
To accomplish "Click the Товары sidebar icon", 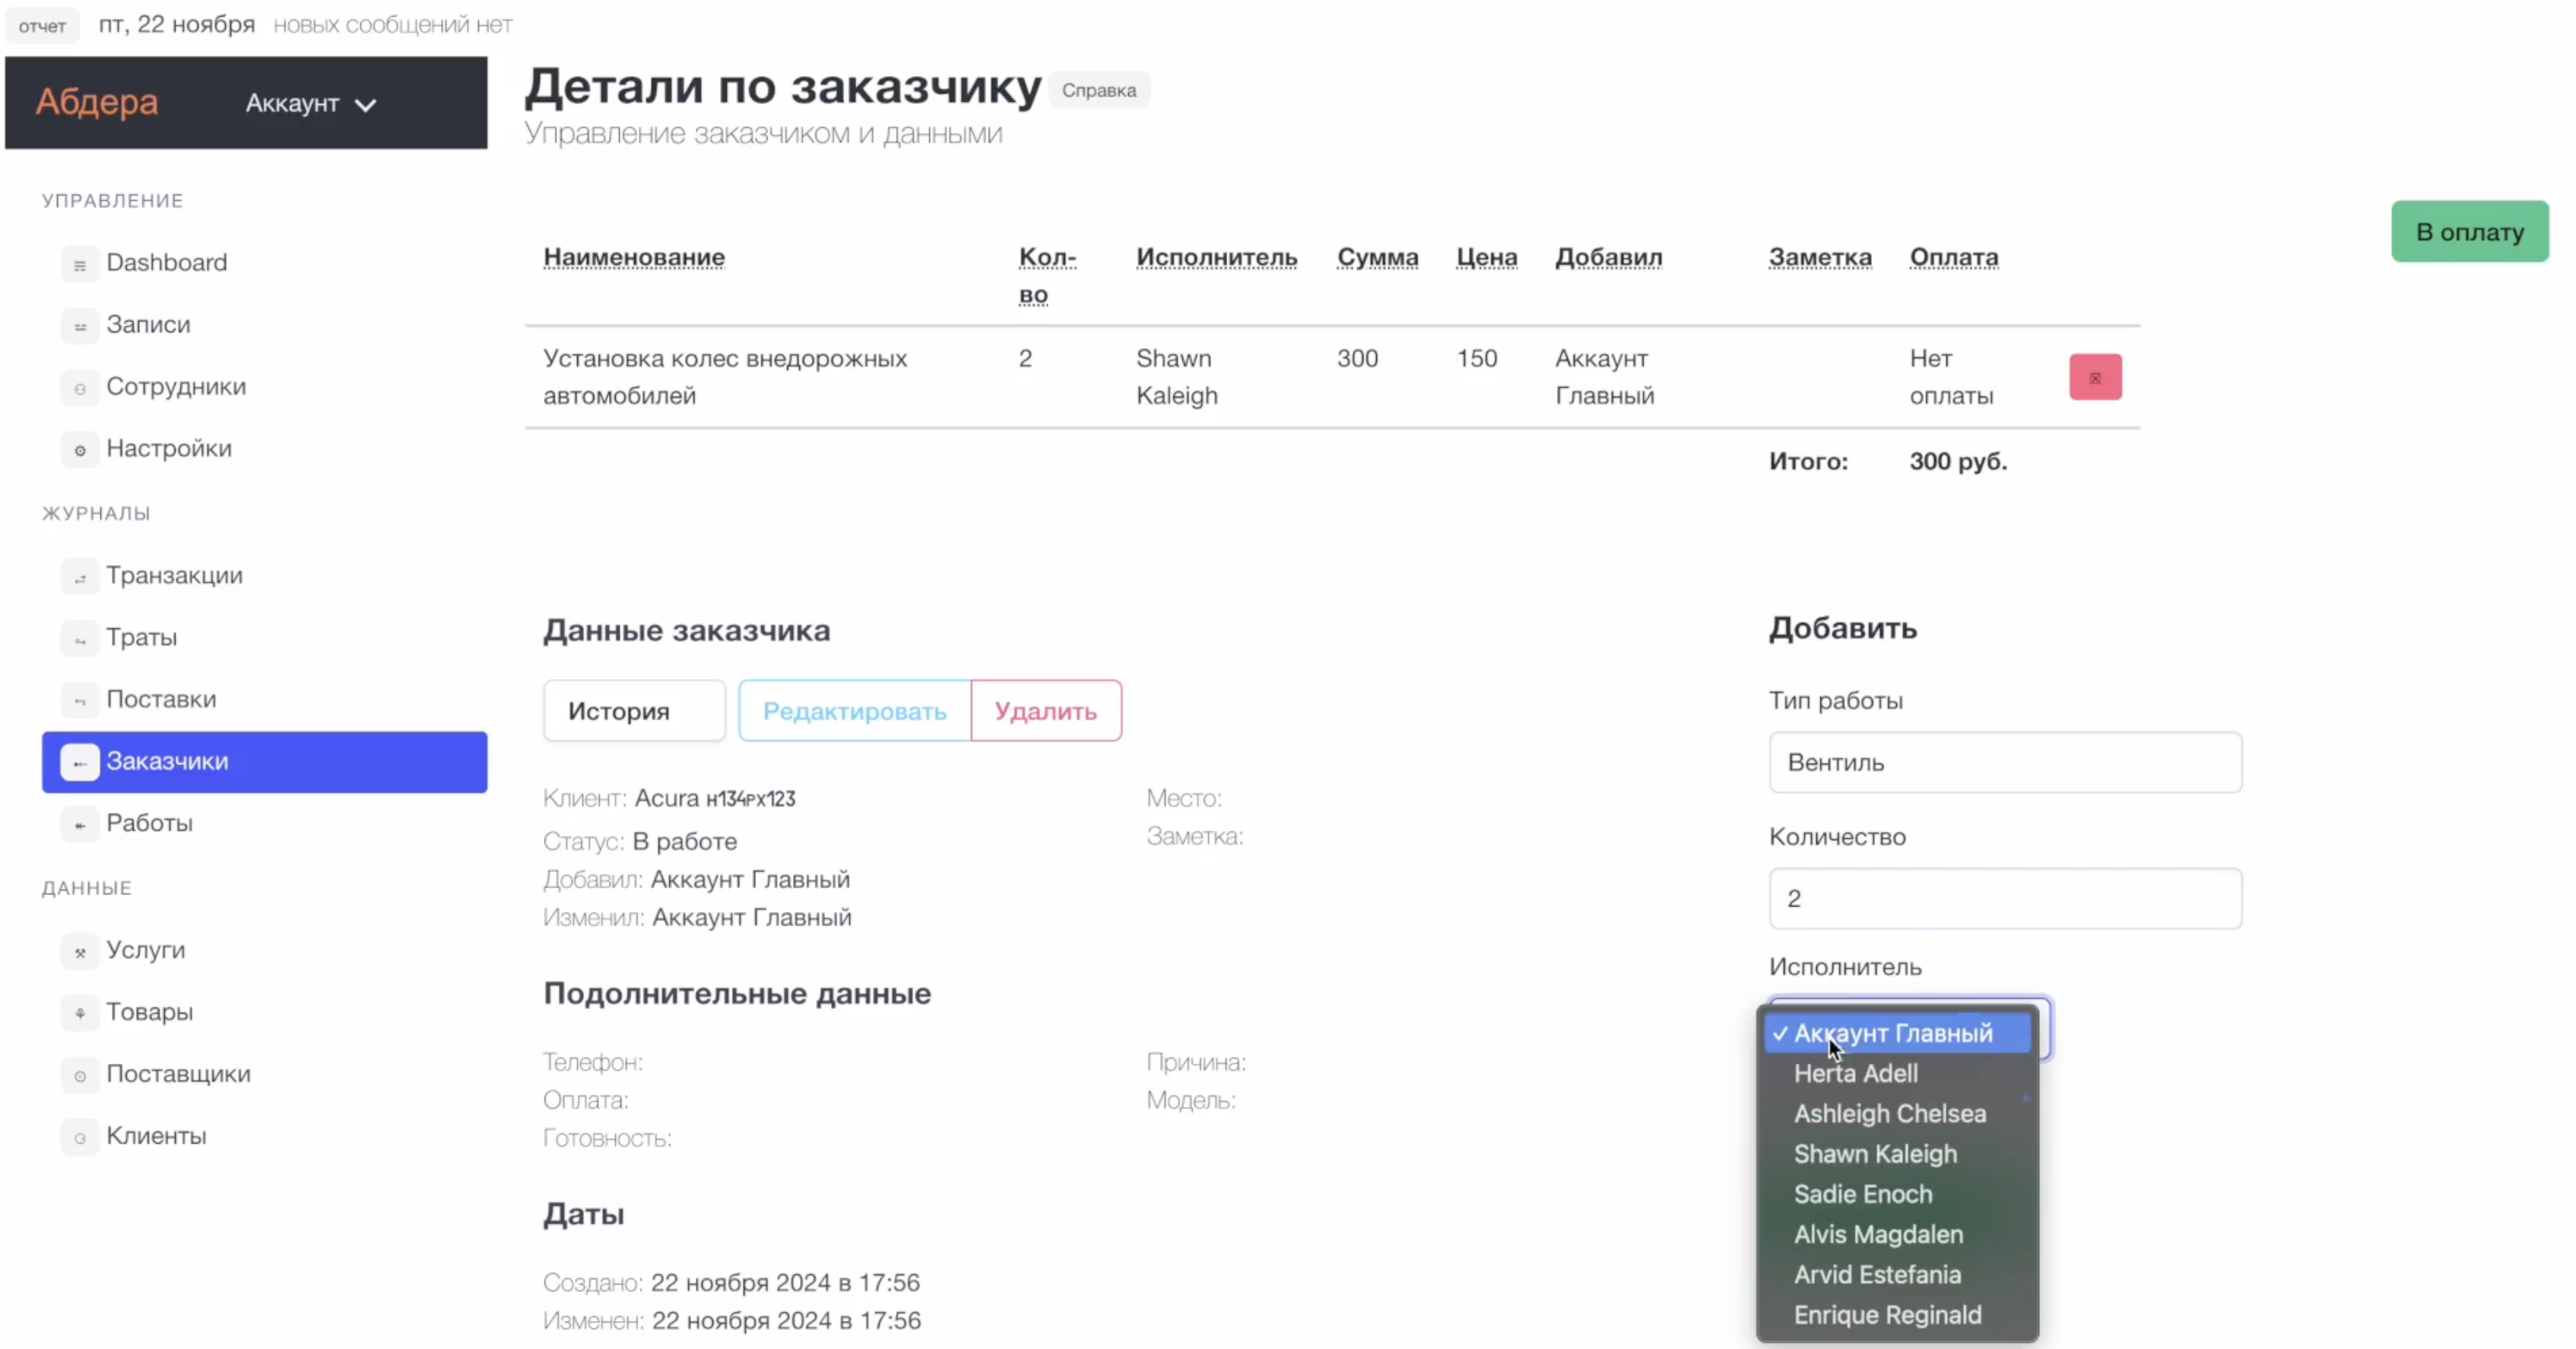I will point(80,1014).
